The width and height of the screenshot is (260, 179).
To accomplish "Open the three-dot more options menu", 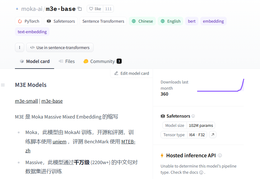I will [x=20, y=47].
